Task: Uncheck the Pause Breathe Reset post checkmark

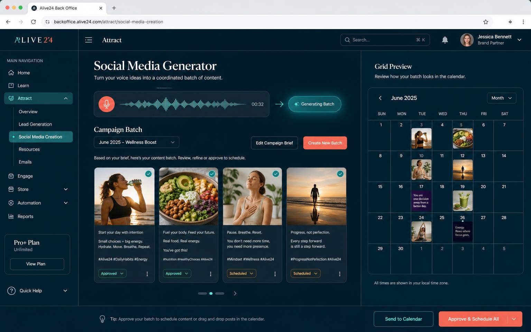Action: pyautogui.click(x=276, y=174)
